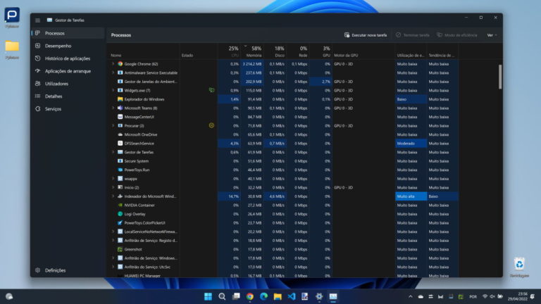Sort processes by CPU column header
Viewport: 541px width, 304px height.
[x=233, y=51]
